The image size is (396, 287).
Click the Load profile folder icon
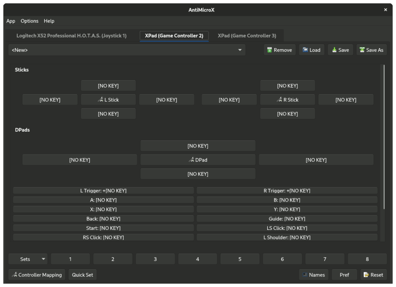tap(306, 50)
